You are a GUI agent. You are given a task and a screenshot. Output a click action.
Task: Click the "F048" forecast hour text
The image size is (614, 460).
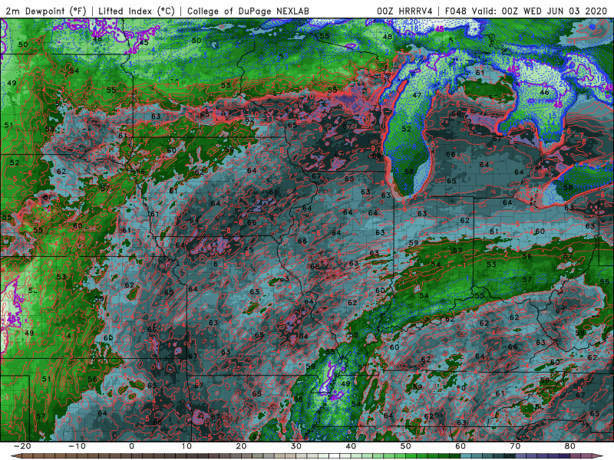455,11
